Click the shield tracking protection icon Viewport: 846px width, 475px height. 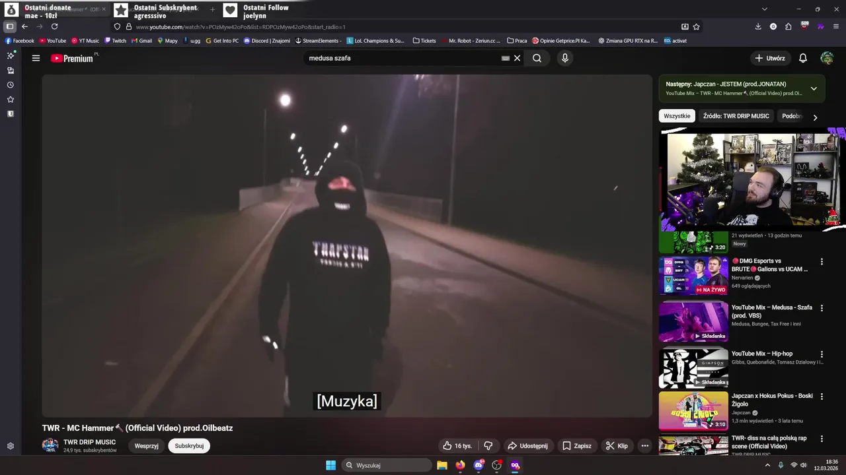coord(117,26)
